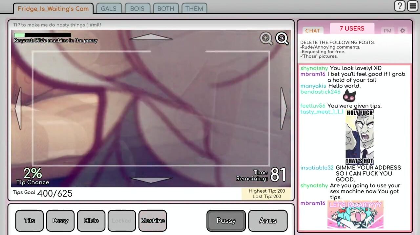Image resolution: width=420 pixels, height=235 pixels.
Task: Toggle the Machine action button
Action: point(153,221)
